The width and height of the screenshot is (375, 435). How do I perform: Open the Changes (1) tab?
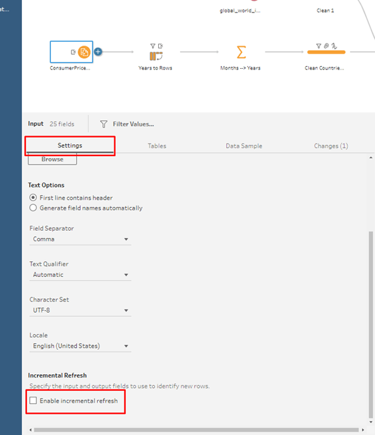331,146
